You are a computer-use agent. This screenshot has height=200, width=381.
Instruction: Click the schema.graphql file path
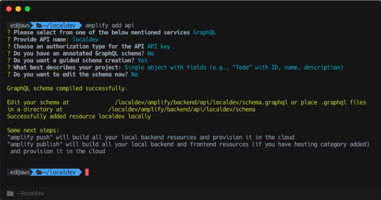201,102
